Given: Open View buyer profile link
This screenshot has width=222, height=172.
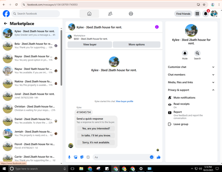Looking at the screenshot, I should [x=124, y=101].
